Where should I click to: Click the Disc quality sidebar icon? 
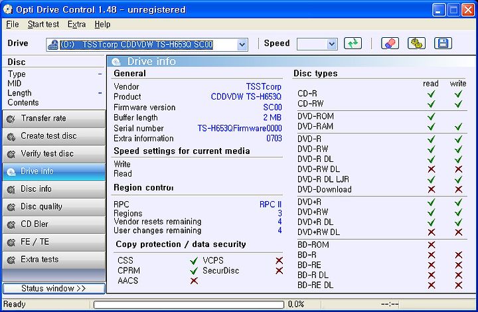click(x=11, y=207)
